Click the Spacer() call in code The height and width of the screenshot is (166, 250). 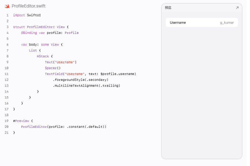[53, 68]
